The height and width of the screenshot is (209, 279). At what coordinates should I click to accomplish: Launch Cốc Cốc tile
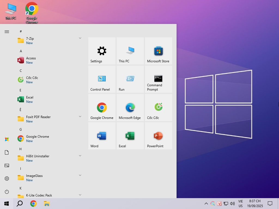(158, 107)
